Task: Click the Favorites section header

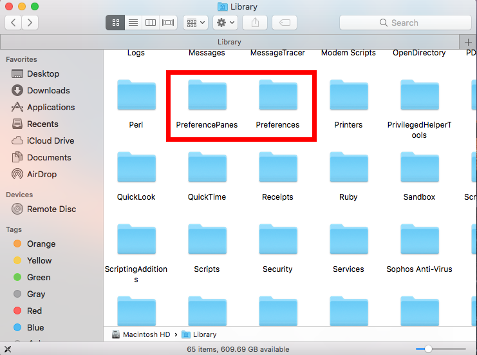Action: coord(21,59)
